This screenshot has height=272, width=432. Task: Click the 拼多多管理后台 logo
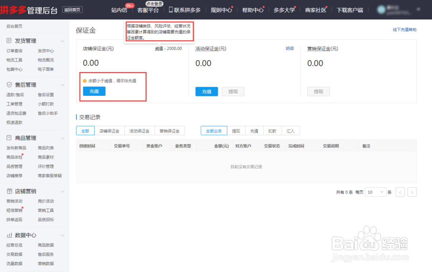coord(29,10)
